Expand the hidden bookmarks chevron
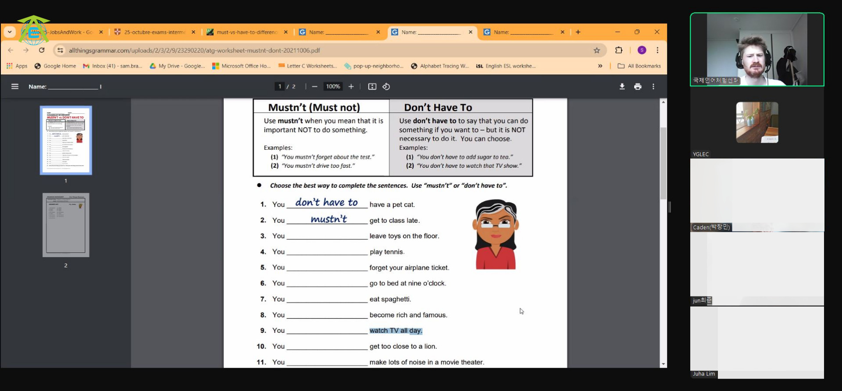The height and width of the screenshot is (391, 842). pos(600,66)
